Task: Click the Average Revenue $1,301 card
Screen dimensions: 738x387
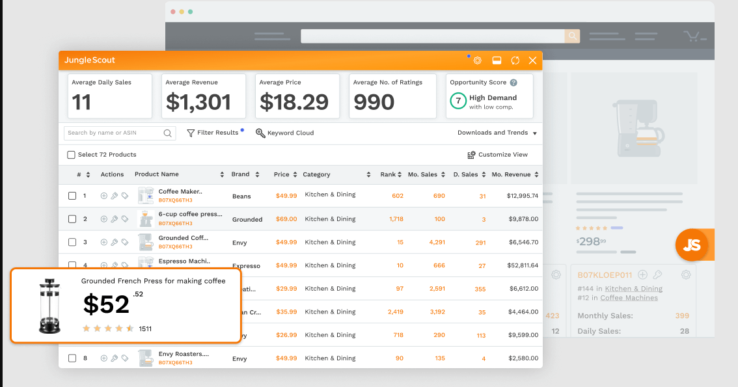Action: point(203,96)
